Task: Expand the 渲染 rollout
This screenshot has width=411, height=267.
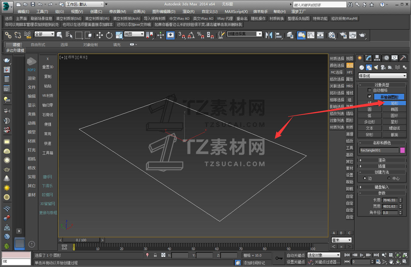Action: (382, 160)
